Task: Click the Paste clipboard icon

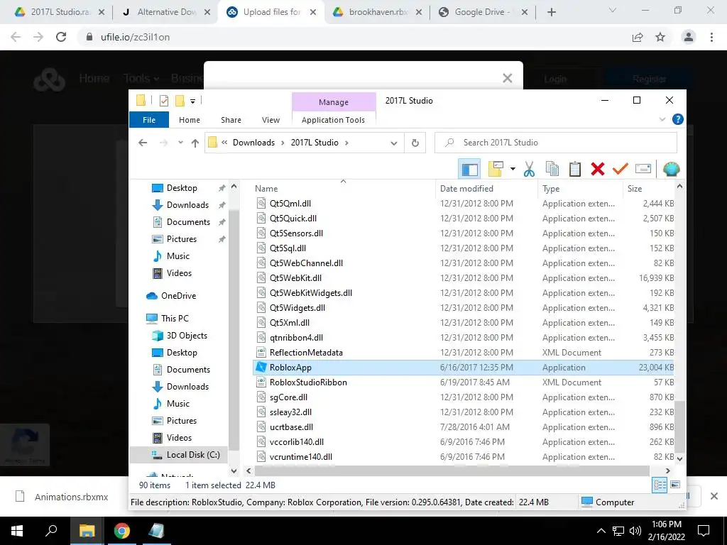Action: (575, 169)
